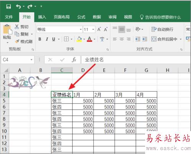This screenshot has height=154, width=191.
Task: Click the 文 phonetic guide icon
Action: [102, 39]
